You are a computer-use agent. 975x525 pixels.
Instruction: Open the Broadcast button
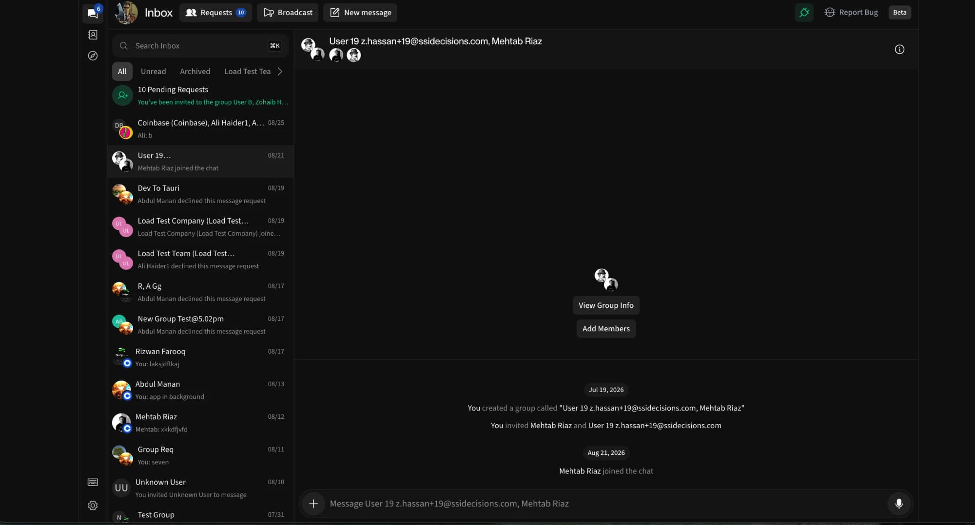[288, 13]
